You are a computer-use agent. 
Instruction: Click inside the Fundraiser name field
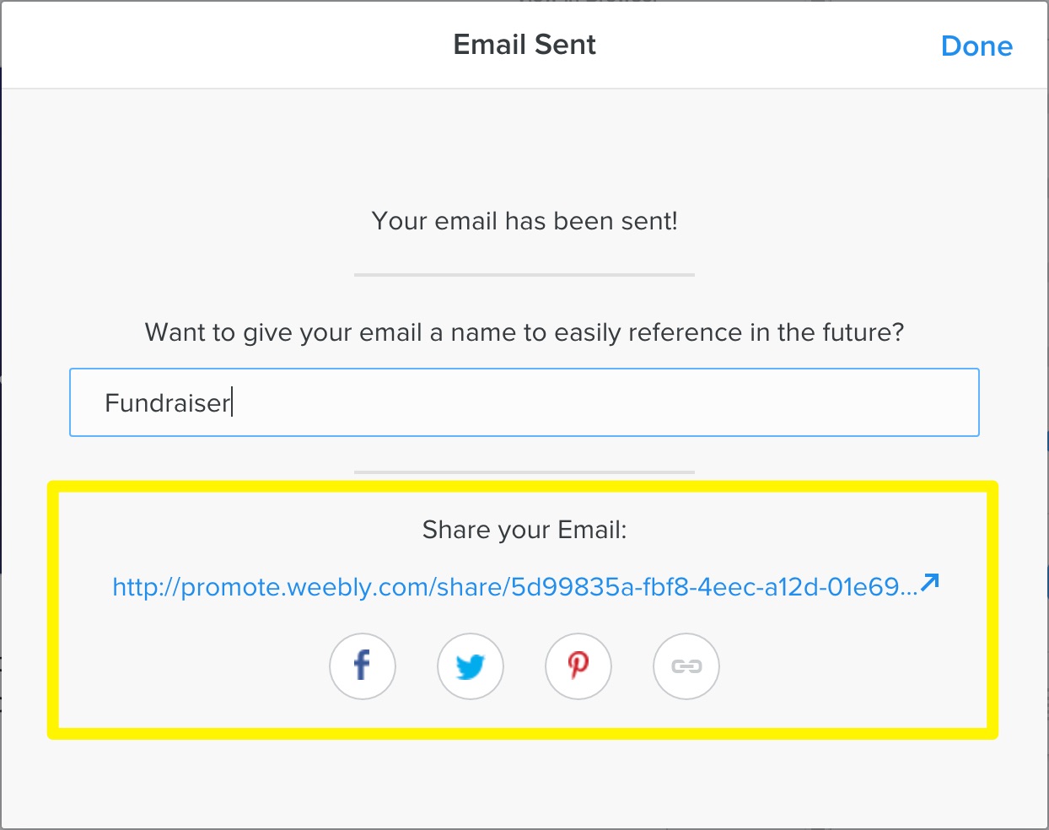(524, 402)
